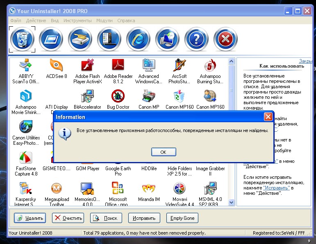Click the Исправить link in help panel
Image resolution: width=316 pixels, height=244 pixels.
(x=277, y=188)
